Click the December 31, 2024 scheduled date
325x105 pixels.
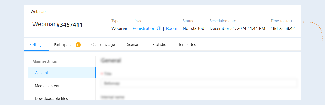[237, 28]
